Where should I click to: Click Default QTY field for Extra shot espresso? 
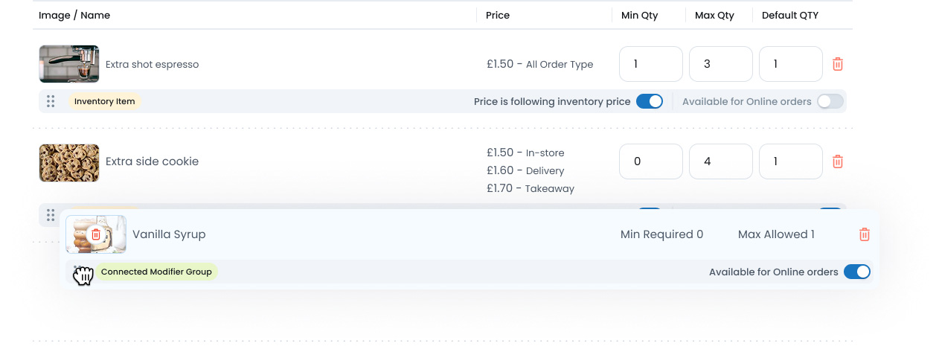pos(790,64)
